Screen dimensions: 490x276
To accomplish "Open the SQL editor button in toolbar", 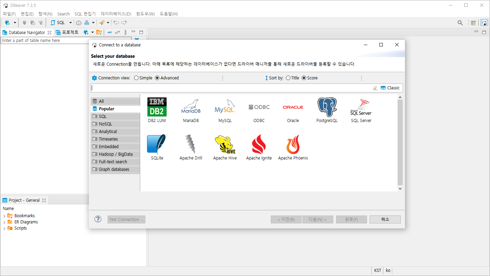I will pyautogui.click(x=58, y=23).
